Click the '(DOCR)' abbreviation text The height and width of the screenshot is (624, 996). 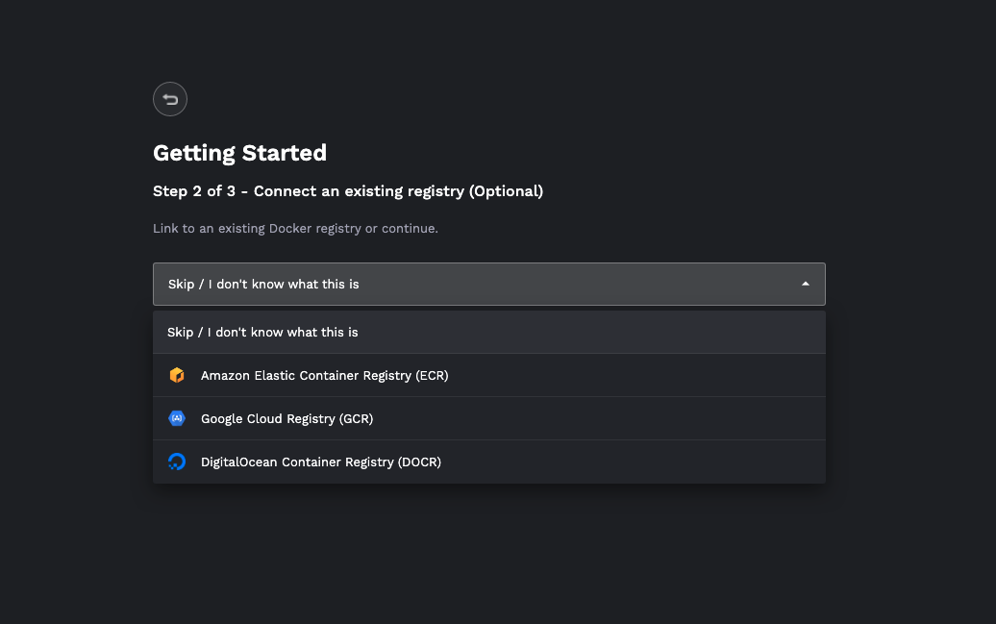419,462
